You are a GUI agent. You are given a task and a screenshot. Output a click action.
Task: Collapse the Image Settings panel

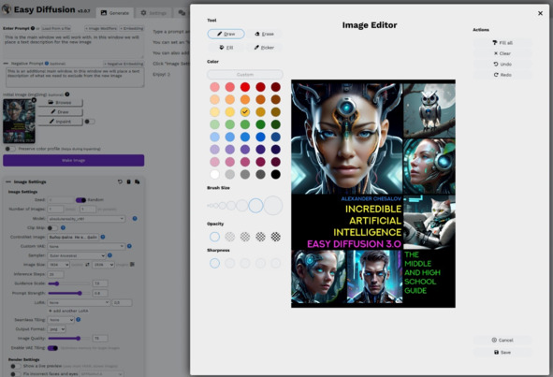tap(8, 181)
